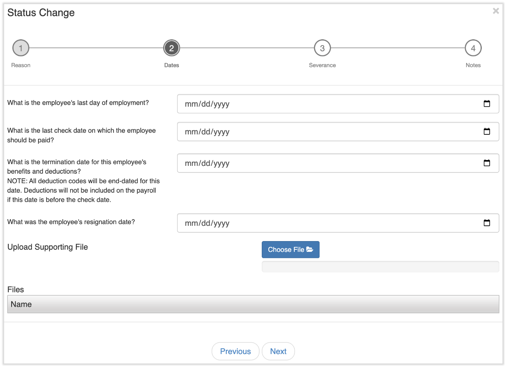Select step 4 circle labeled Notes
The width and height of the screenshot is (507, 368).
pyautogui.click(x=473, y=48)
